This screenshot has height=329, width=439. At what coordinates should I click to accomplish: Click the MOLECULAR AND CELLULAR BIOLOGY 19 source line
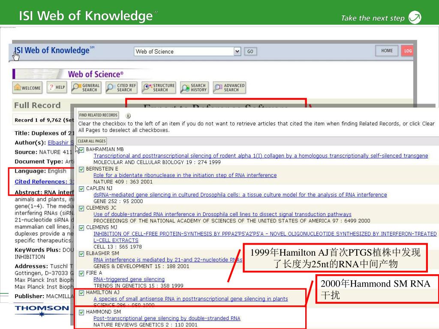pyautogui.click(x=157, y=162)
